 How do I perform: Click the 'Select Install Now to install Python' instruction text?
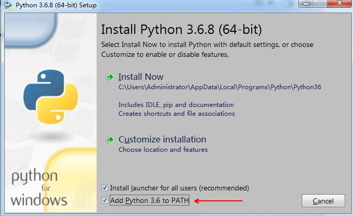(207, 49)
